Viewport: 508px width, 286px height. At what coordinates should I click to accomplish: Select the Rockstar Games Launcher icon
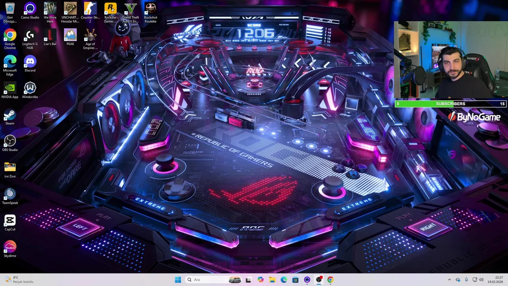[x=110, y=13]
